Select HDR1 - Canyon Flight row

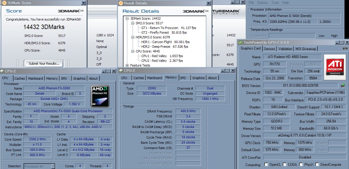[165, 42]
